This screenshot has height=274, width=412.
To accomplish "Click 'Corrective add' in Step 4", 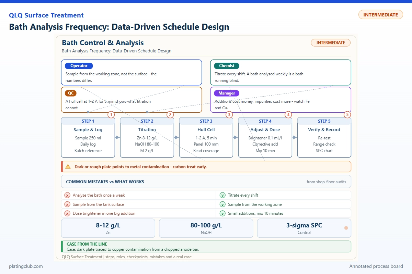I will 265,144.
